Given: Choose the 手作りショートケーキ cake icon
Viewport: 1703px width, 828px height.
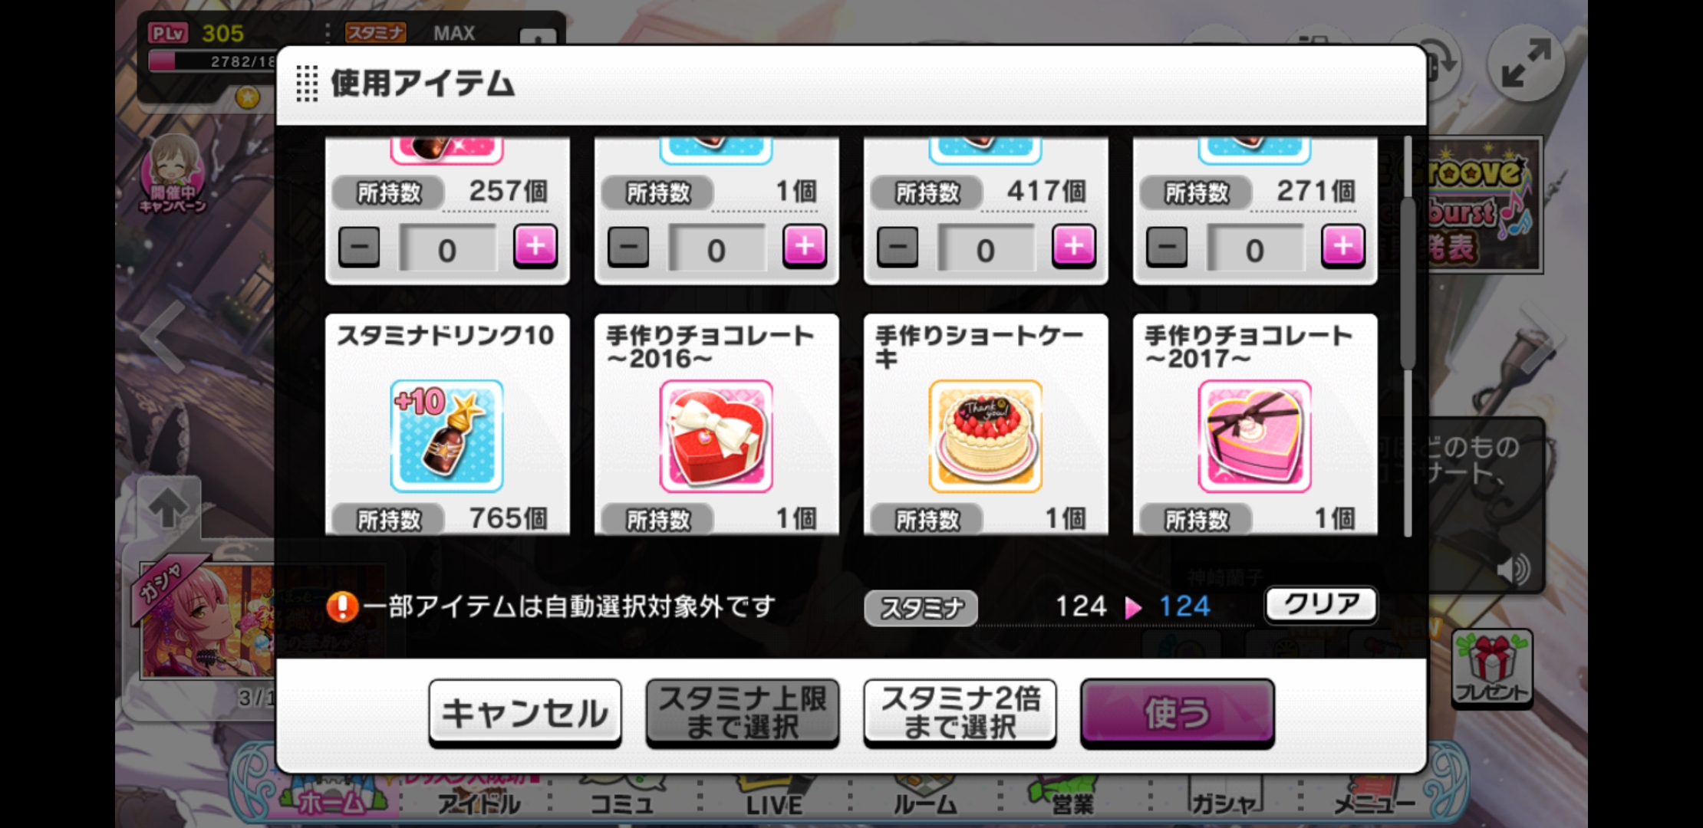Looking at the screenshot, I should pyautogui.click(x=985, y=435).
